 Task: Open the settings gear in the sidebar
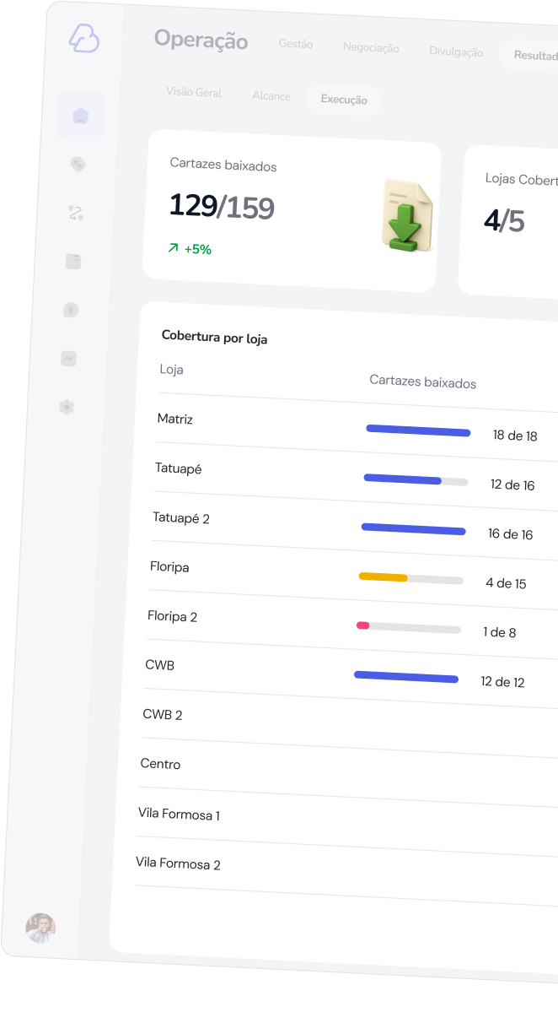(x=67, y=407)
